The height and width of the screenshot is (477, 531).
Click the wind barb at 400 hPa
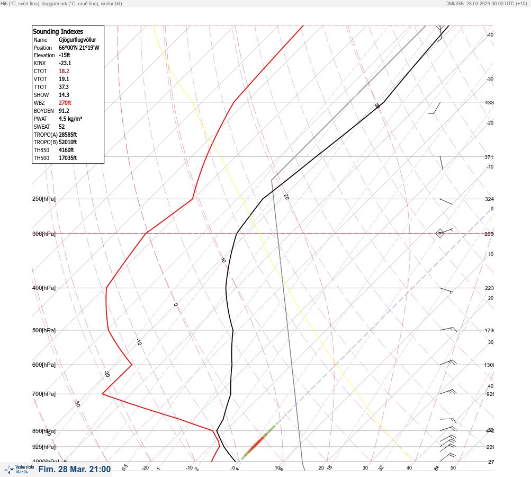(x=446, y=290)
